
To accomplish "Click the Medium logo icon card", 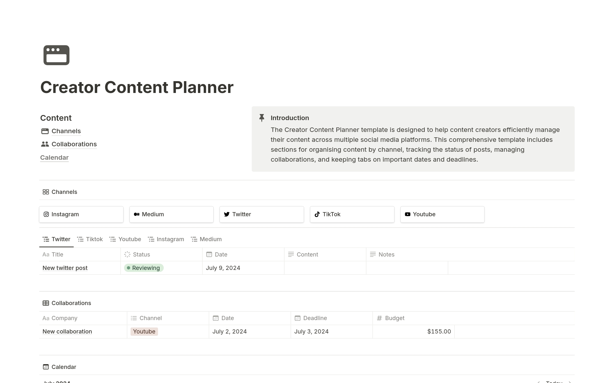I will point(137,214).
